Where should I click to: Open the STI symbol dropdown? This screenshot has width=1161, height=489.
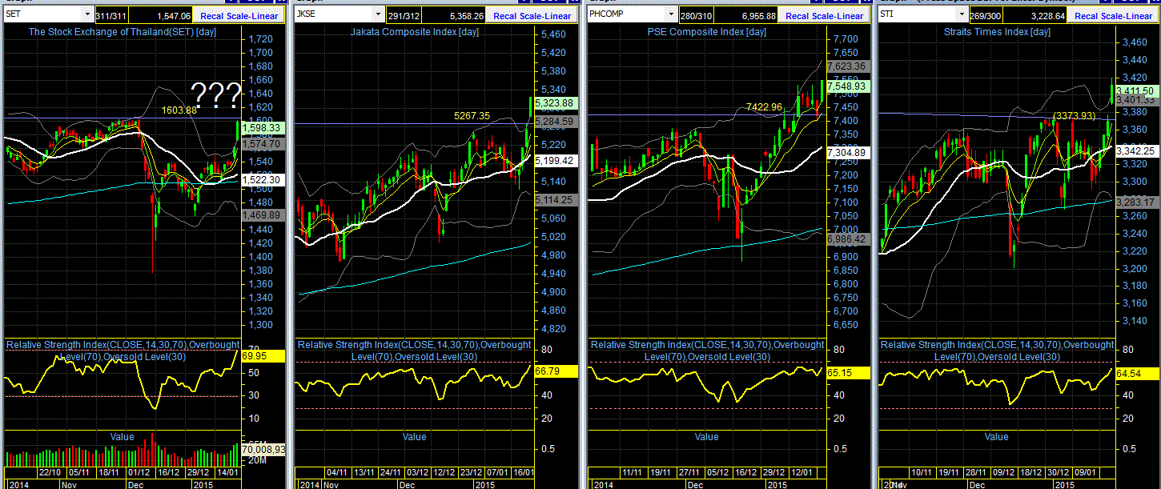point(960,14)
